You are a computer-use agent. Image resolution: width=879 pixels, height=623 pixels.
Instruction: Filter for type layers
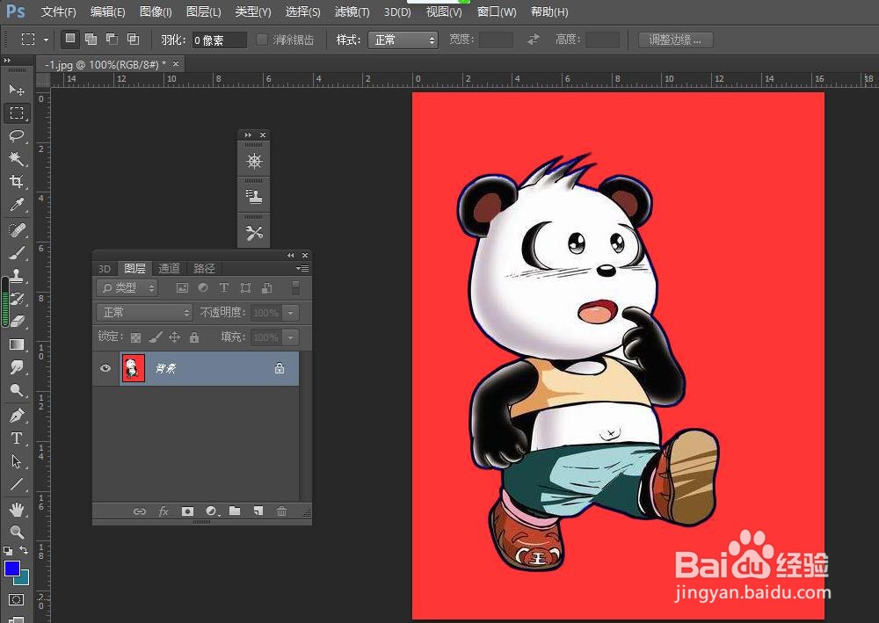223,288
